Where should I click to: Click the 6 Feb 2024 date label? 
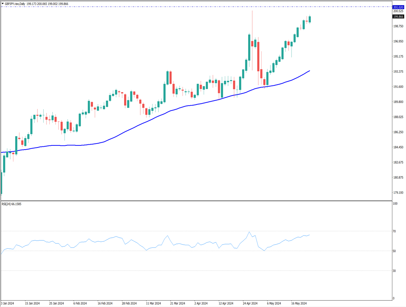(81, 303)
